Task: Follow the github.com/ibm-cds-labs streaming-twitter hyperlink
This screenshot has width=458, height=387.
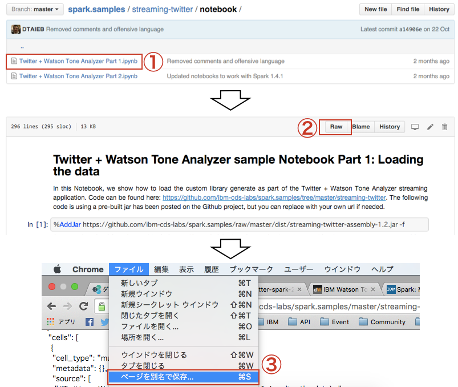Action: [274, 197]
